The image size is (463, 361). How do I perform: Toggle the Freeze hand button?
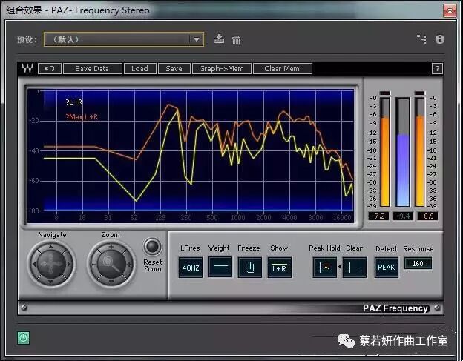(x=250, y=267)
